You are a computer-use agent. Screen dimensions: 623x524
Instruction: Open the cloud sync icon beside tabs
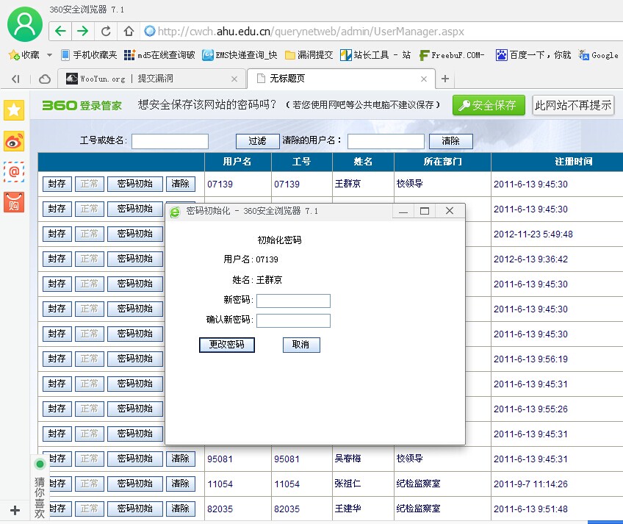(x=45, y=79)
